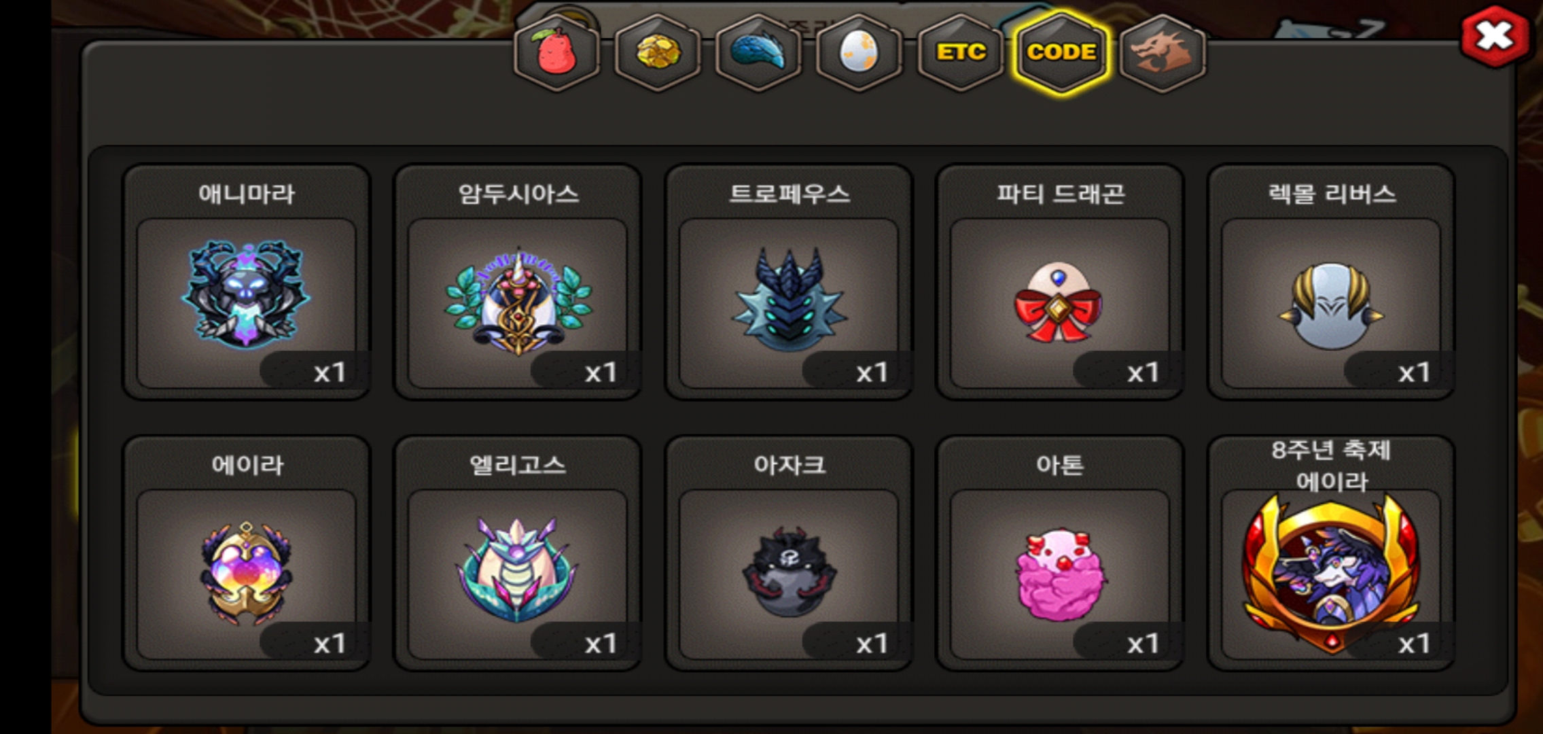Select the 에이라 rainbow heart item
1543x734 pixels.
246,574
